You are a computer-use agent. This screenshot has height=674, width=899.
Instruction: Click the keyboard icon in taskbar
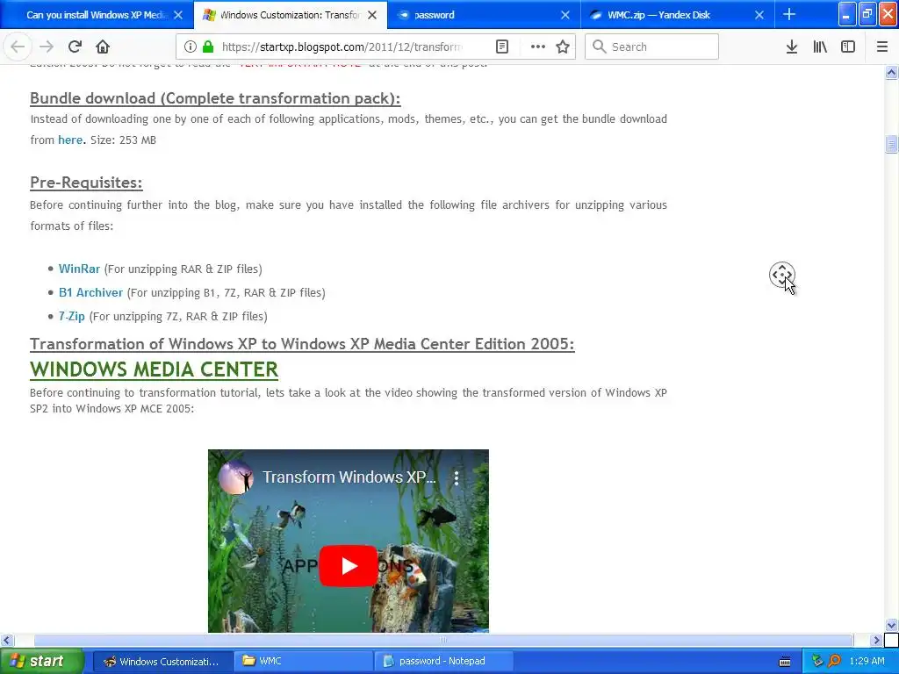[785, 662]
